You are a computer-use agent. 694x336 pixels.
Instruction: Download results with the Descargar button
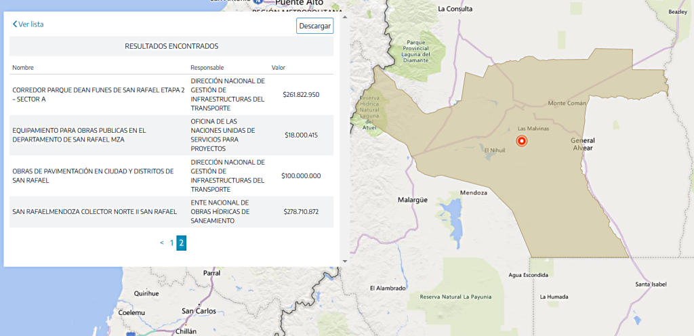tap(315, 26)
